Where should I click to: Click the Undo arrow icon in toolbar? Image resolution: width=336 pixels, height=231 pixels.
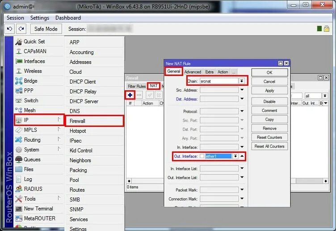[x=10, y=29]
